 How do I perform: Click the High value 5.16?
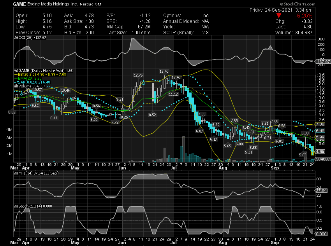47,21
